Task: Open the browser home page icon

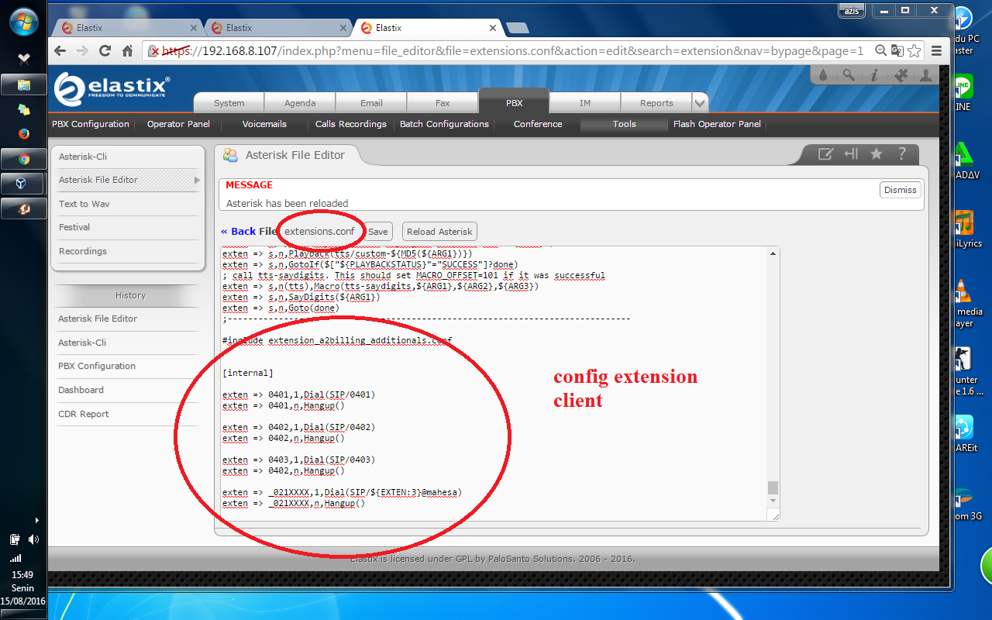Action: [x=128, y=51]
